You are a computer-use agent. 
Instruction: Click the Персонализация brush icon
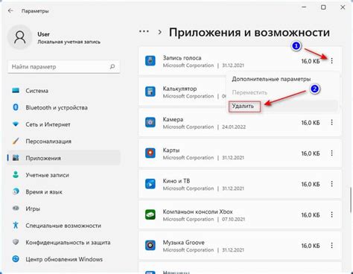[16, 141]
